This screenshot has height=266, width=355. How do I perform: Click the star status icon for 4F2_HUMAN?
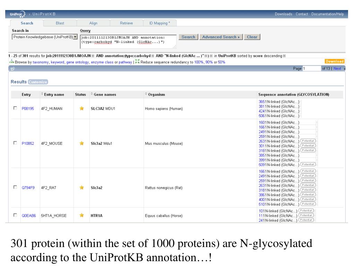tap(82, 108)
